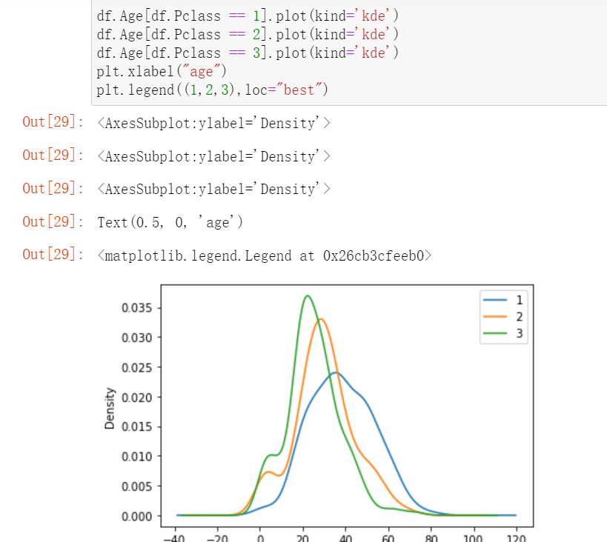
Task: Click the Out[29] prompt beside Text output
Action: click(x=53, y=221)
